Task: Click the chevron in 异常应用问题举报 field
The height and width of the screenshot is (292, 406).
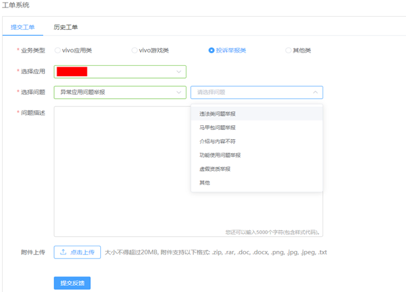Action: [178, 92]
